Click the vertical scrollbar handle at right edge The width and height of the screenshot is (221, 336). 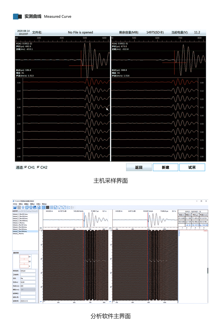click(207, 270)
